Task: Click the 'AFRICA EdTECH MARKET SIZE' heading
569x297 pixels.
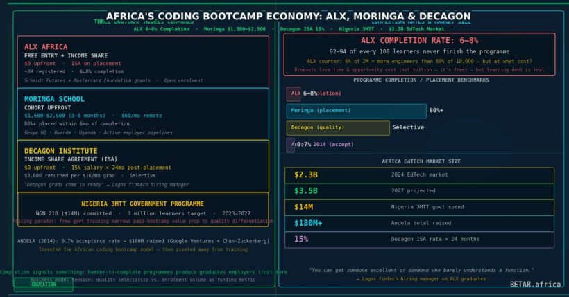Action: (421, 161)
